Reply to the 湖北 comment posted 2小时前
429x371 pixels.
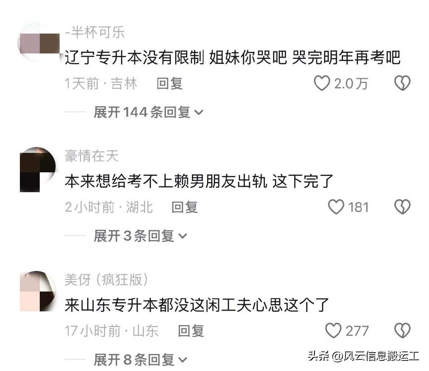tap(184, 207)
